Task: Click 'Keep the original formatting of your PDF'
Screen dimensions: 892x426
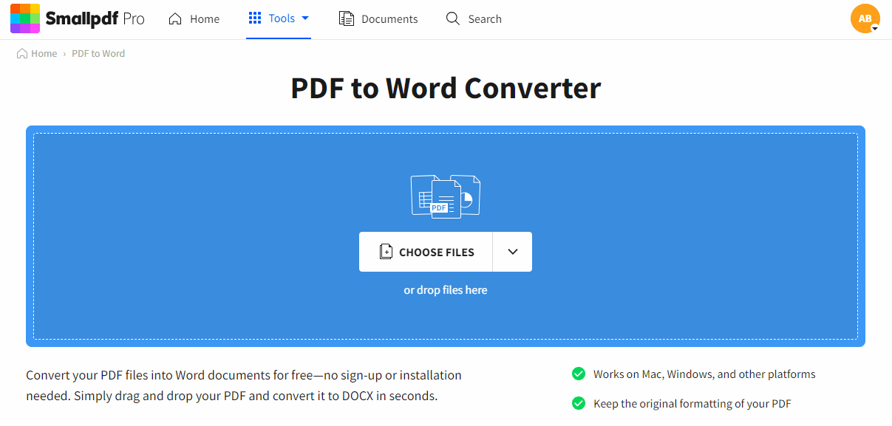Action: (692, 404)
